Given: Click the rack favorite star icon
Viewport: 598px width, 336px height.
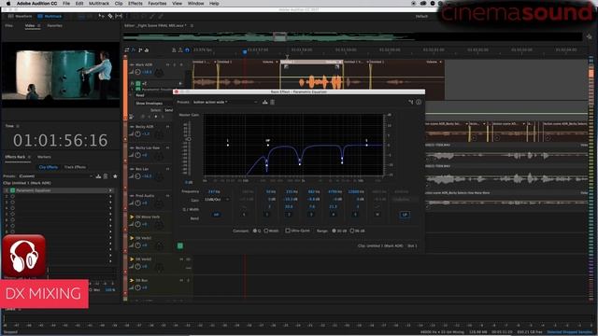Looking at the screenshot, I should [x=115, y=176].
